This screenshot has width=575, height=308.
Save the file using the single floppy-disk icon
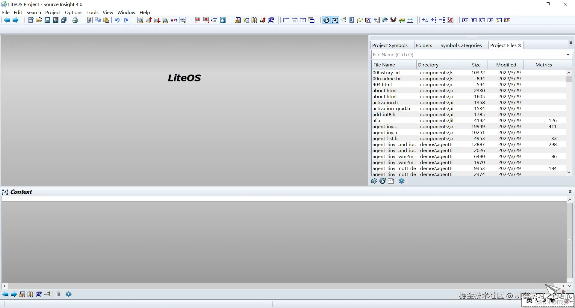[47, 20]
